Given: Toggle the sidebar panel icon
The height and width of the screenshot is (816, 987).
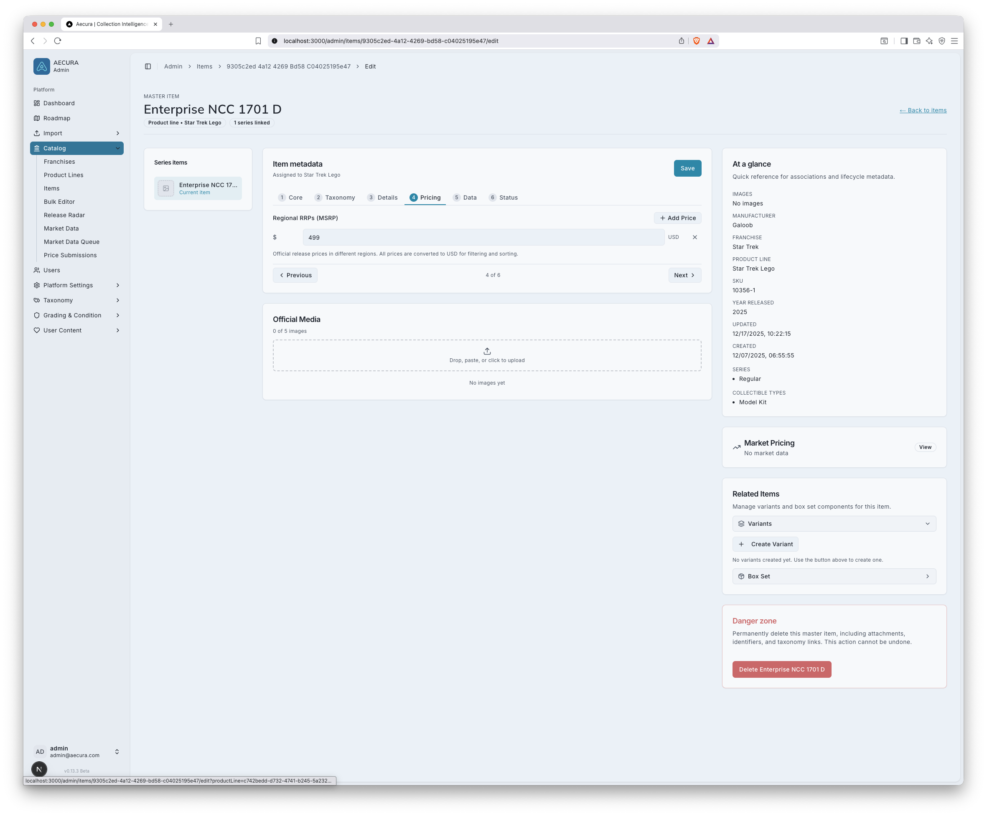Looking at the screenshot, I should point(148,66).
